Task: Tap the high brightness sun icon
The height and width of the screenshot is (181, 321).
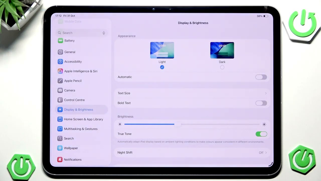Action: coord(264,124)
